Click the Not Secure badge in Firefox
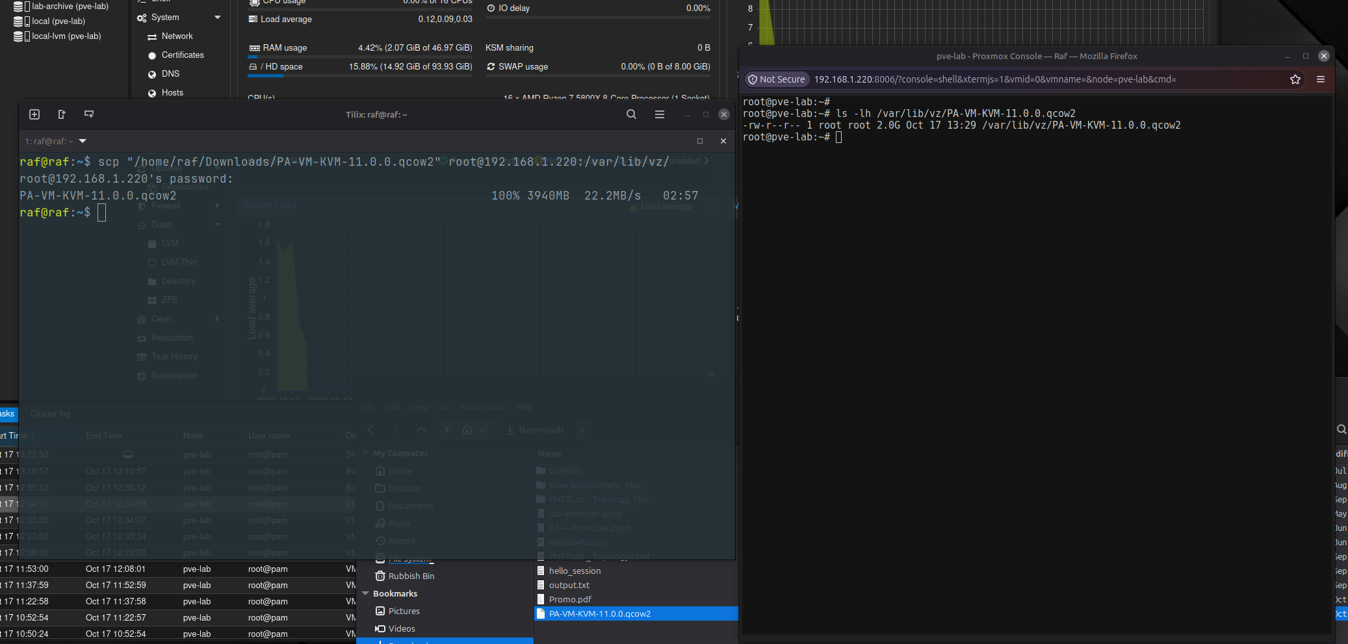The width and height of the screenshot is (1348, 644). 777,79
